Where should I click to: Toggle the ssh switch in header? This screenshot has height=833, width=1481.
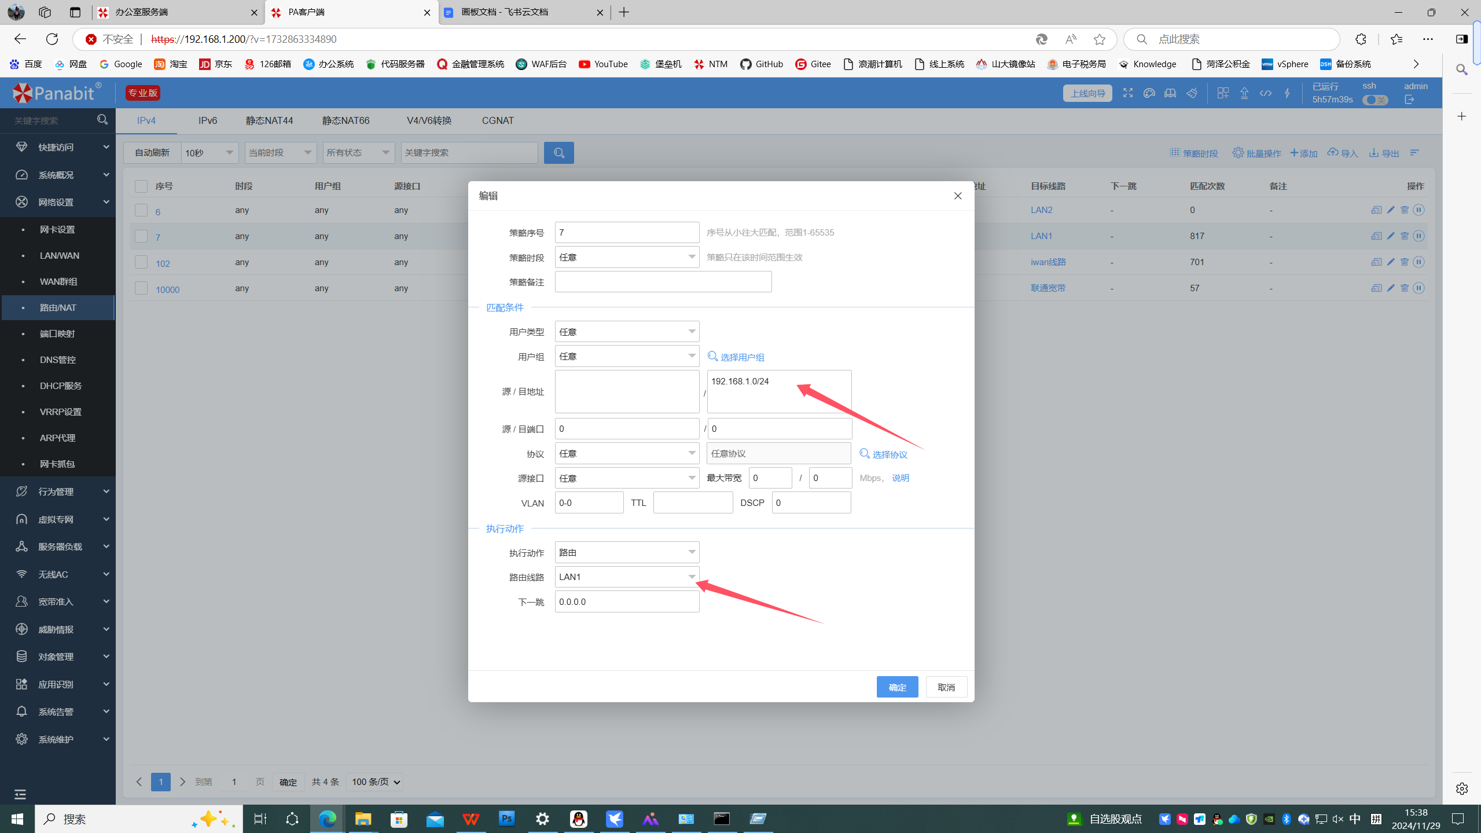(1375, 100)
